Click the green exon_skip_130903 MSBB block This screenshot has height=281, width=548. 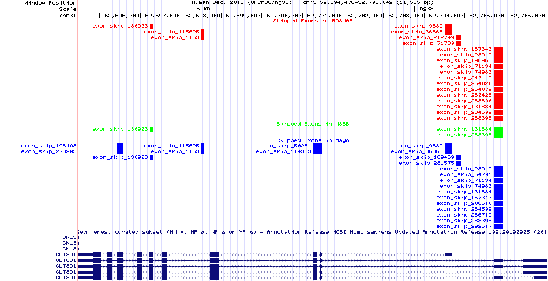click(x=151, y=129)
